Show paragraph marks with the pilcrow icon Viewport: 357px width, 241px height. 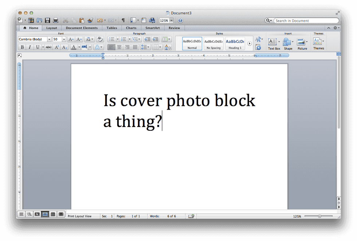(123, 20)
